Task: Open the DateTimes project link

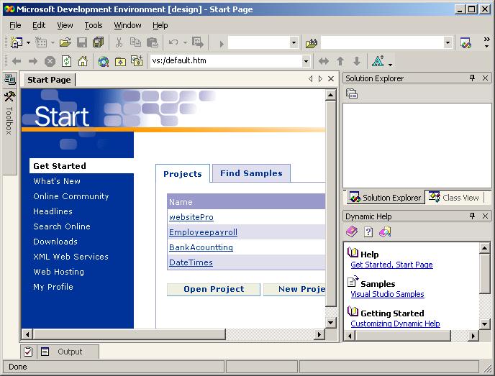Action: pos(191,262)
